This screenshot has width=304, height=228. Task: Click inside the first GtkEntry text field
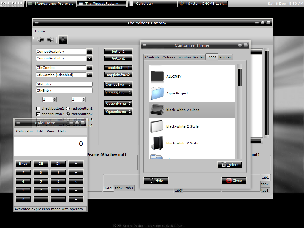[x=64, y=84]
